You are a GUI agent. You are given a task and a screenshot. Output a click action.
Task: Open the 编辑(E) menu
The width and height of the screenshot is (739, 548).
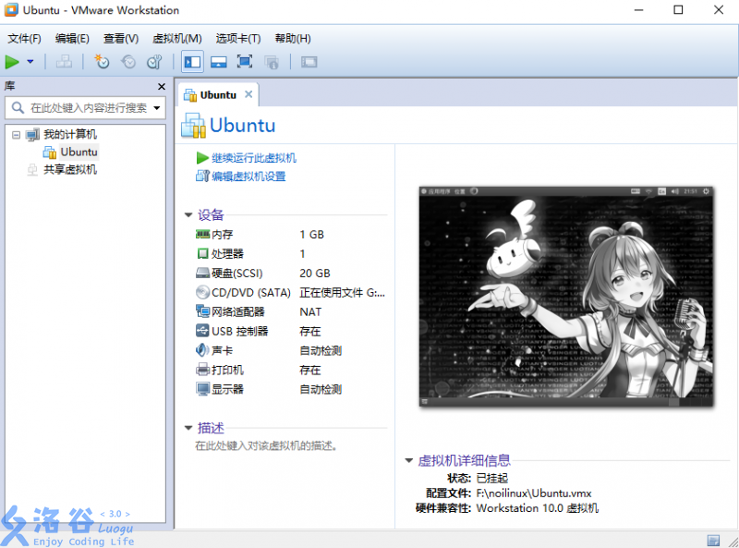[x=72, y=39]
